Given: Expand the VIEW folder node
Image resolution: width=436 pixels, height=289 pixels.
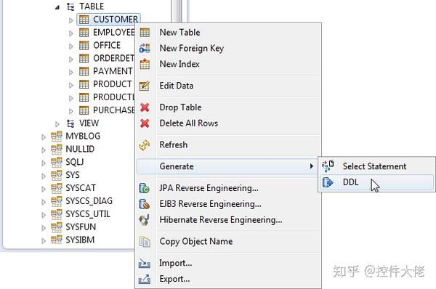Looking at the screenshot, I should pyautogui.click(x=57, y=124).
